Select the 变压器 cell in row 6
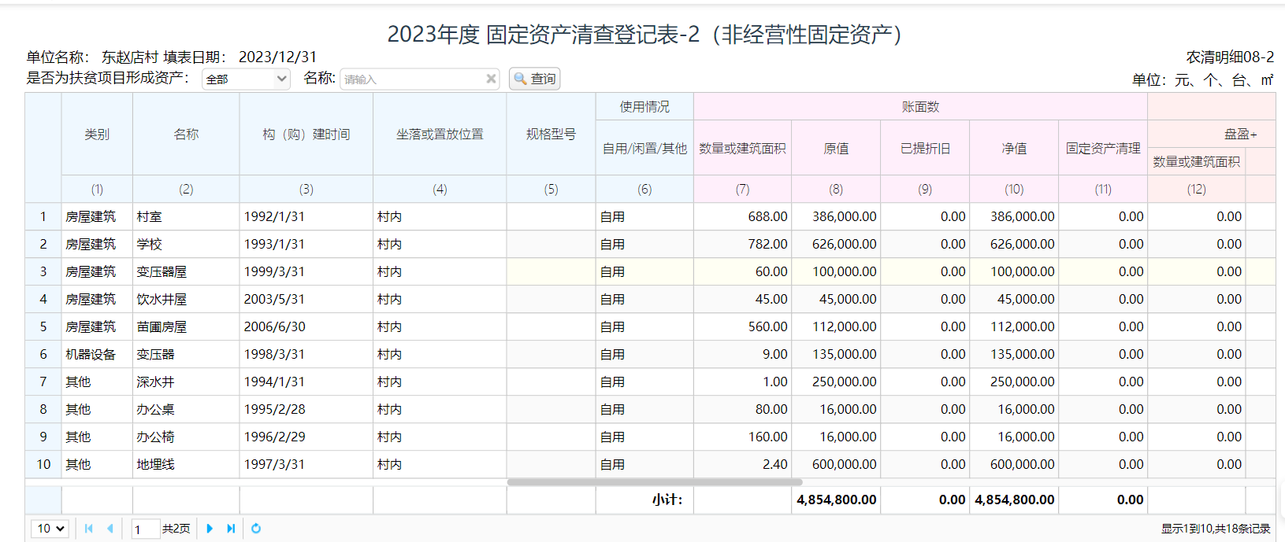Screen dimensions: 1285x542 click(186, 354)
